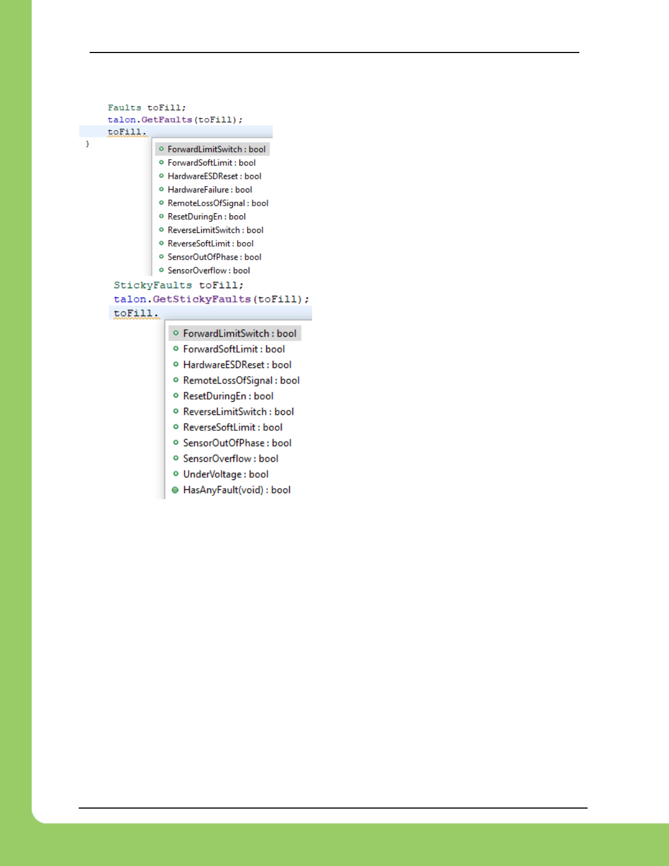Pick SensorOutOfPhase in the Faults completion list
This screenshot has width=669, height=866.
[214, 257]
